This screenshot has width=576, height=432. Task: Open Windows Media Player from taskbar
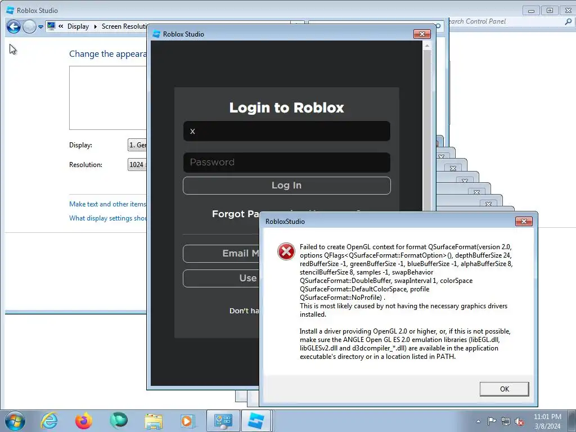187,421
